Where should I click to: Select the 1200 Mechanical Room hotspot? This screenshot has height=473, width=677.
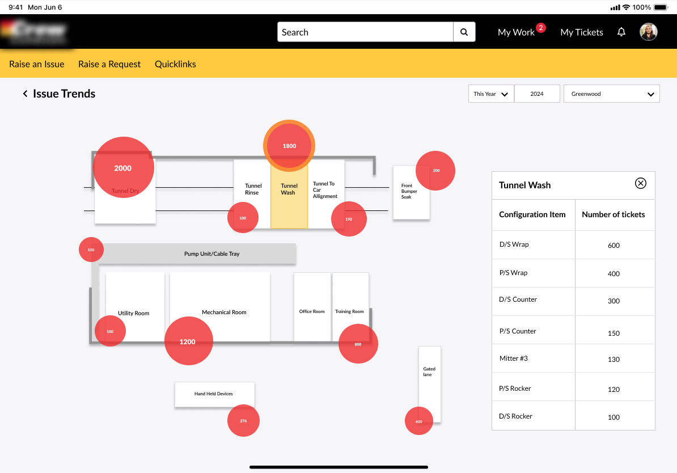pos(188,341)
